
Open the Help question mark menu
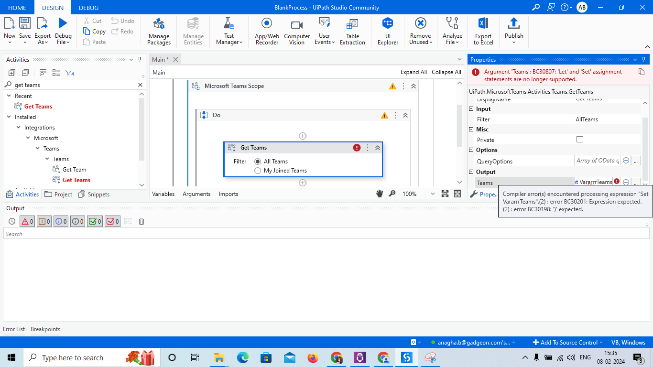pos(566,7)
